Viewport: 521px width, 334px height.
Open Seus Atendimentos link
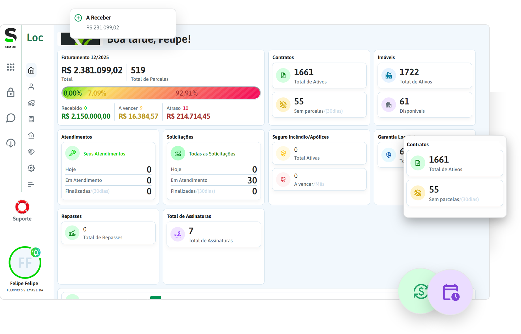104,154
